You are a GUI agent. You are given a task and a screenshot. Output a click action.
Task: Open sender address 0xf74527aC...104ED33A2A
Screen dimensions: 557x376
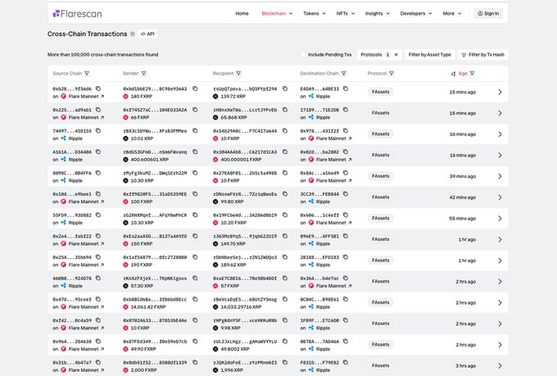click(x=155, y=110)
